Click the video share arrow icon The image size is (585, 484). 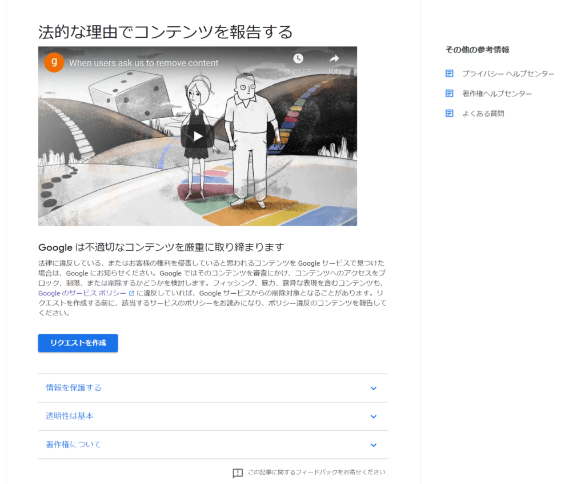(x=334, y=59)
